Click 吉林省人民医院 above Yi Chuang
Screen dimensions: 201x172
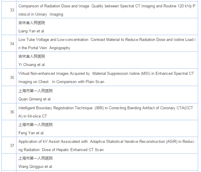coord(32,56)
